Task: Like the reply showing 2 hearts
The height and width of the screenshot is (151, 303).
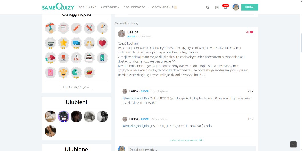Action: tap(252, 91)
